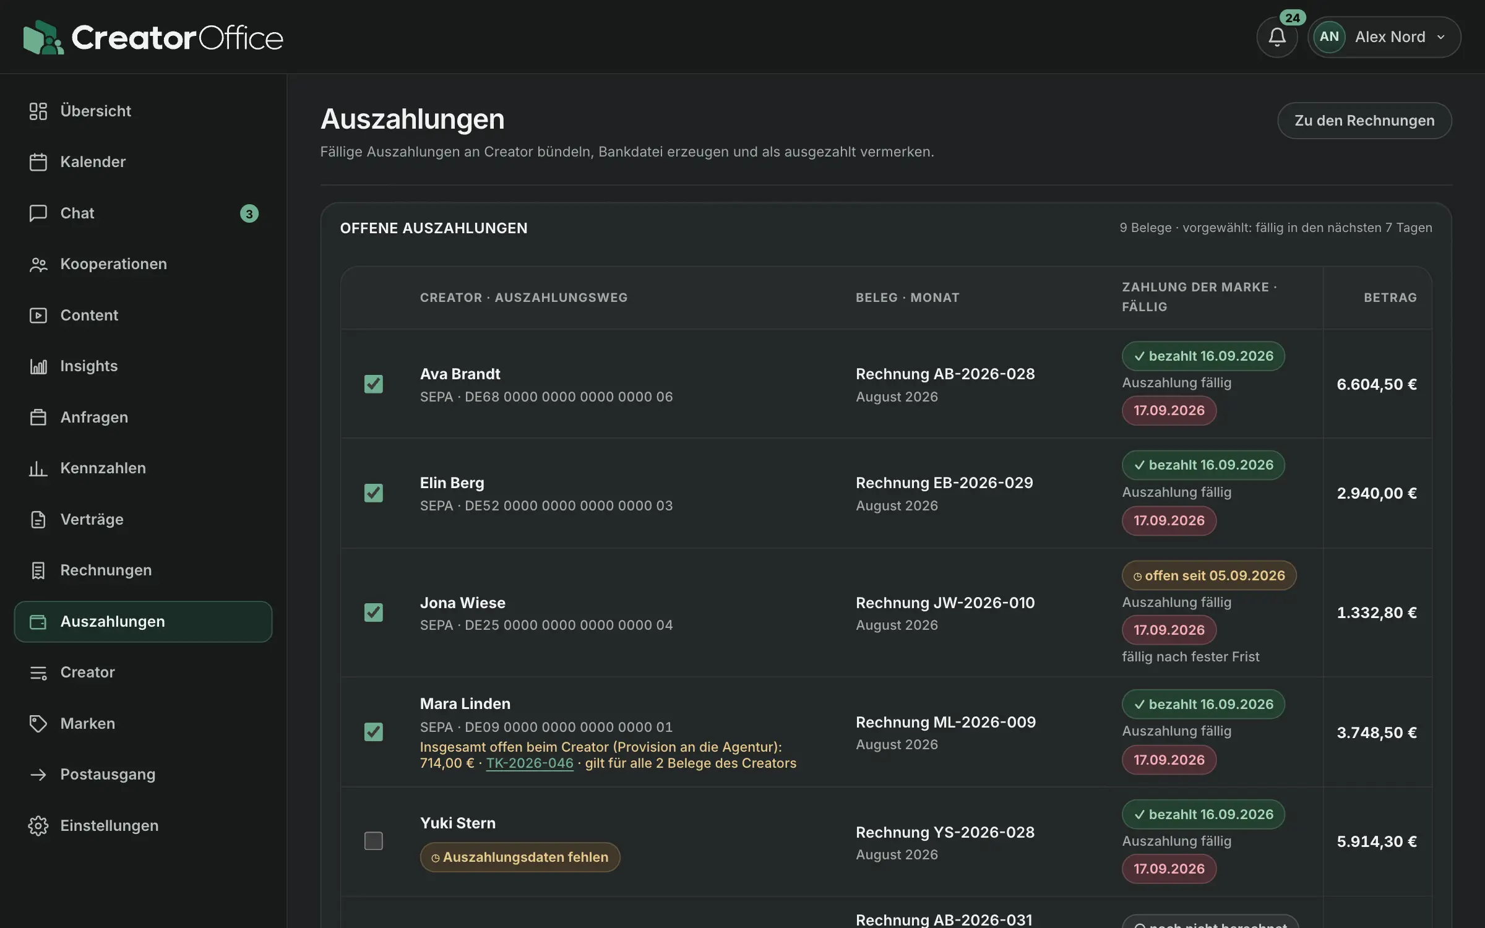Open Kalender from the sidebar
1485x928 pixels.
(143, 162)
